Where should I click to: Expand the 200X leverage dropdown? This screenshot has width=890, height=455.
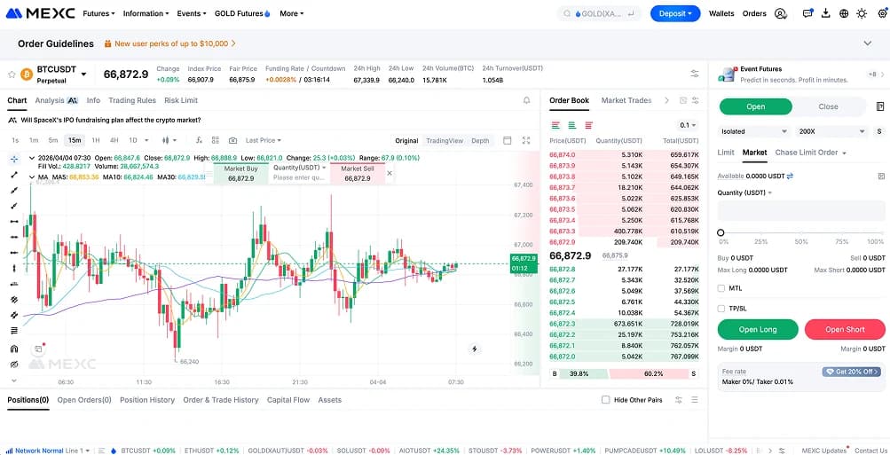point(831,131)
